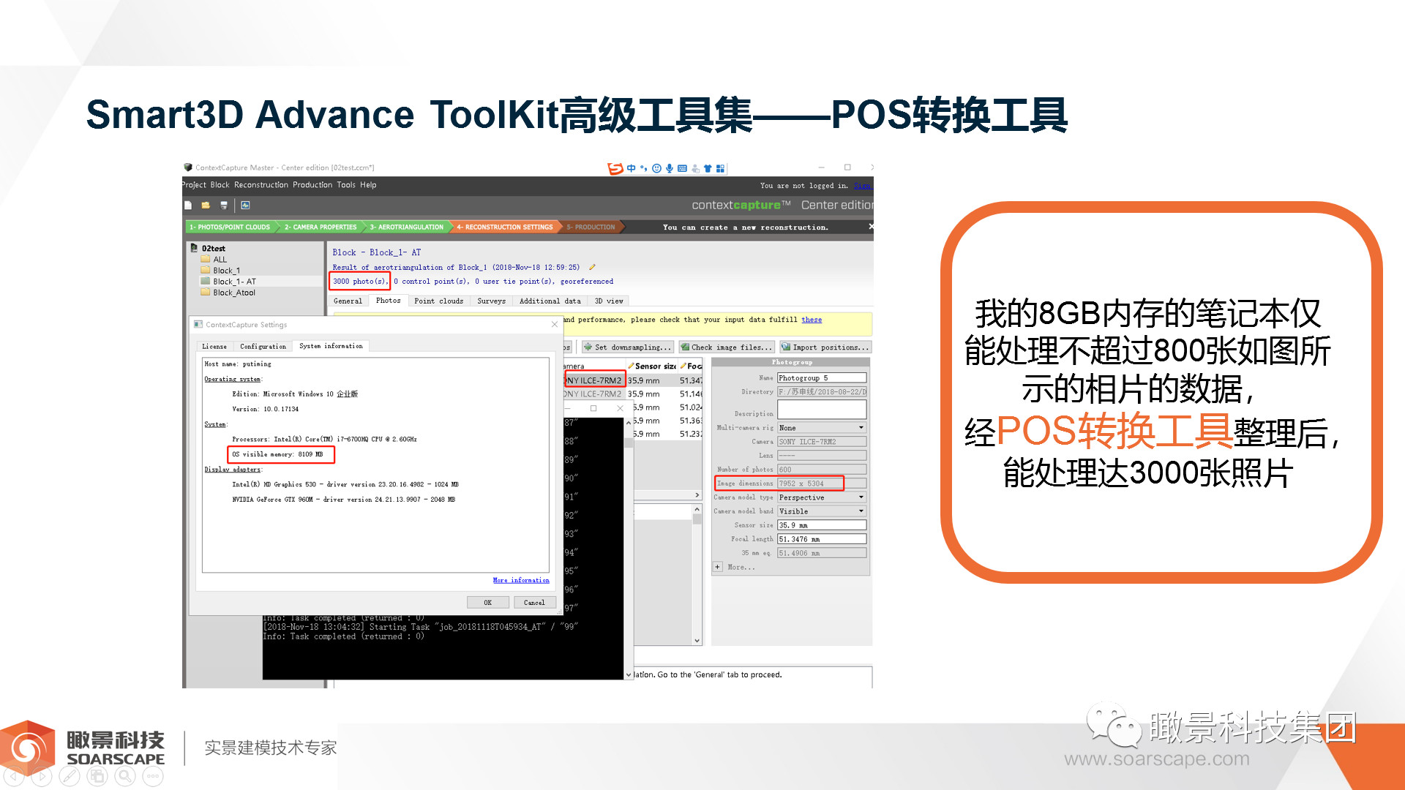Switch to the Surveys tab
This screenshot has width=1405, height=790.
pyautogui.click(x=491, y=301)
